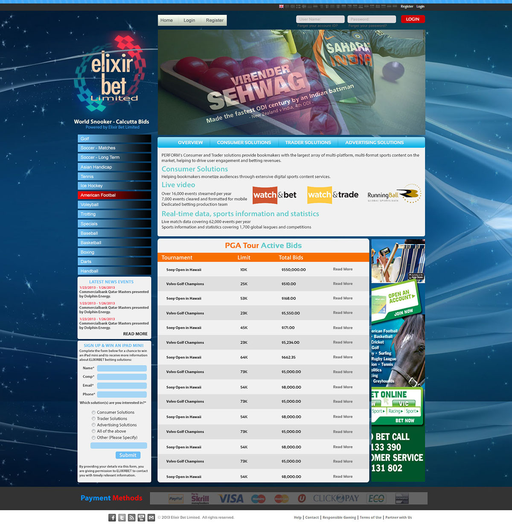Open Register in the main navigation
This screenshot has height=524, width=512.
click(215, 20)
